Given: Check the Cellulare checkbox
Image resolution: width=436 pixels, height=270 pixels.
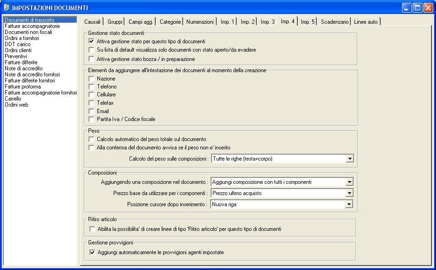Looking at the screenshot, I should pos(91,94).
